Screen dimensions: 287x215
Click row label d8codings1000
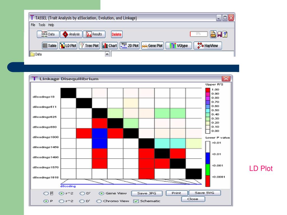tap(46, 137)
